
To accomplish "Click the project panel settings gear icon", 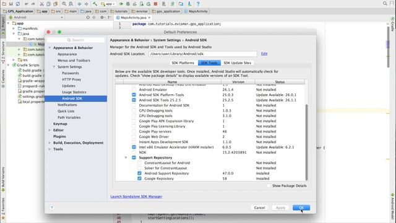I will 102,17.
